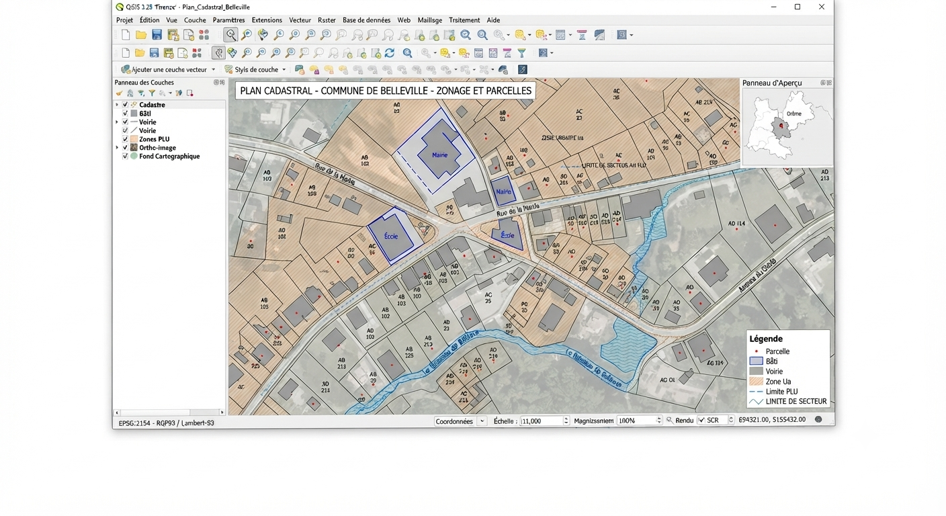The image size is (946, 516).
Task: Expand the Cadastre layer group
Action: tap(117, 105)
